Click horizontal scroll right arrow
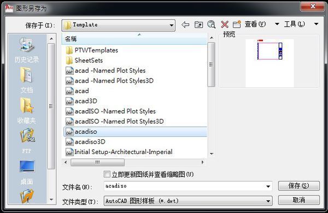 (x=202, y=162)
